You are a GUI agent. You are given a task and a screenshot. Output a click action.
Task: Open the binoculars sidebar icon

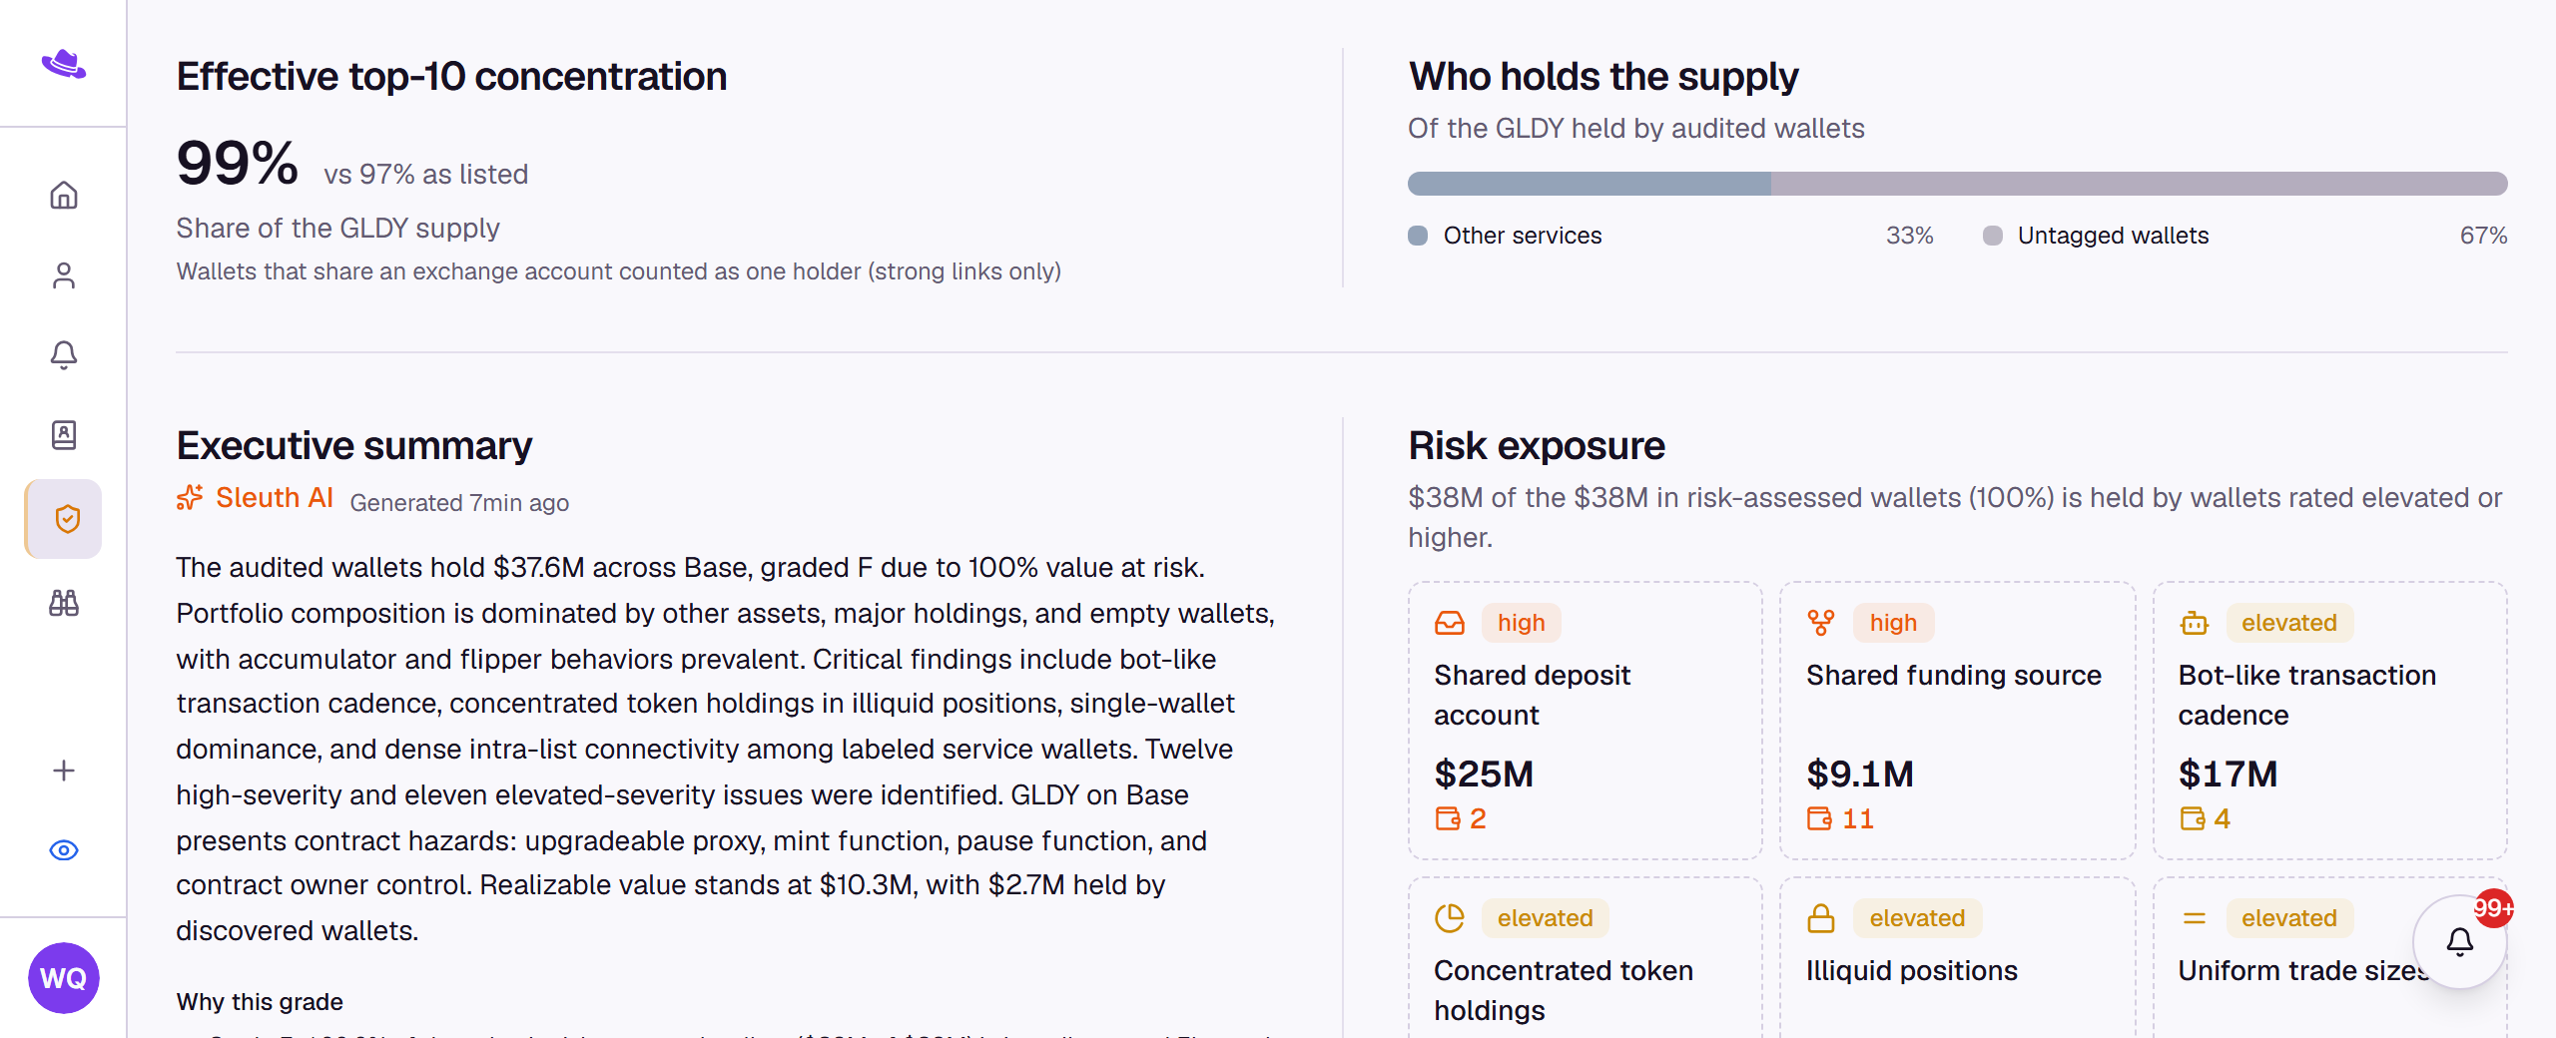coord(64,603)
